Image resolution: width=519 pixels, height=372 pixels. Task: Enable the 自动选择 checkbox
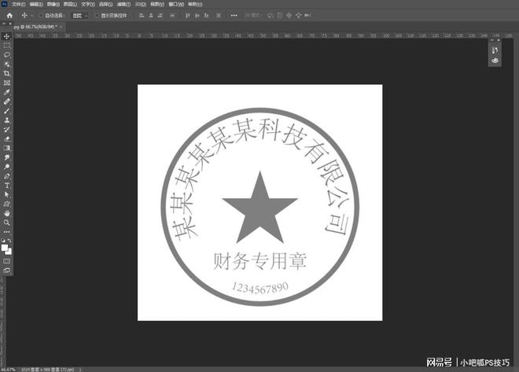click(x=42, y=15)
